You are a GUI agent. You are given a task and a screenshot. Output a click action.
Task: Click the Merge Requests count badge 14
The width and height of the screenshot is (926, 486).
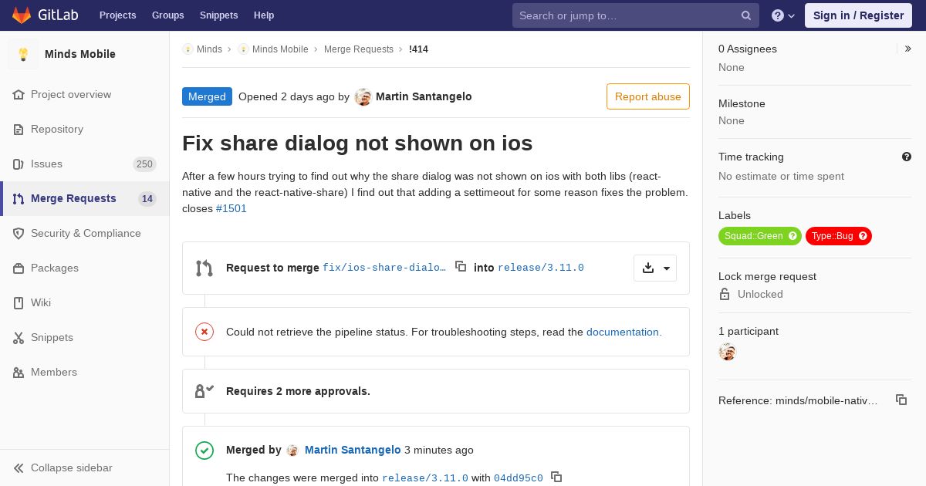point(147,198)
